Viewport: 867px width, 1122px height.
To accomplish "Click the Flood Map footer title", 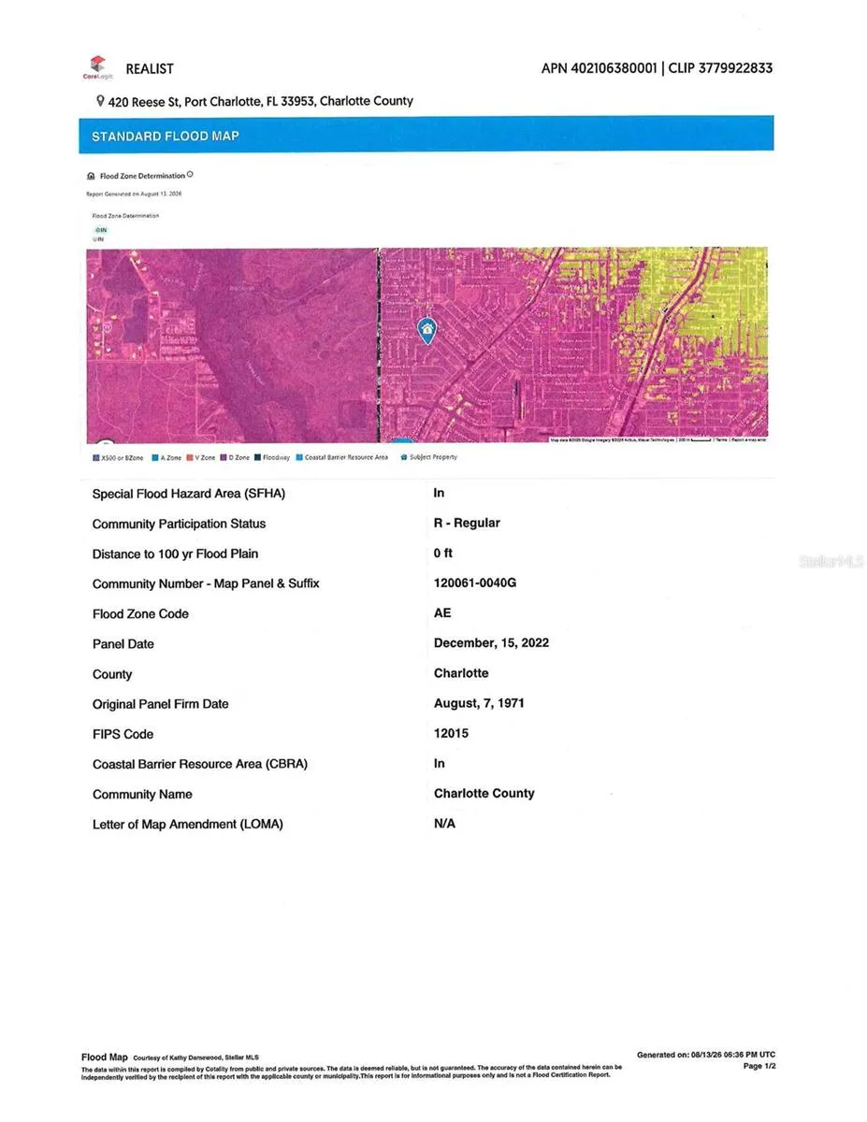I will click(105, 1057).
